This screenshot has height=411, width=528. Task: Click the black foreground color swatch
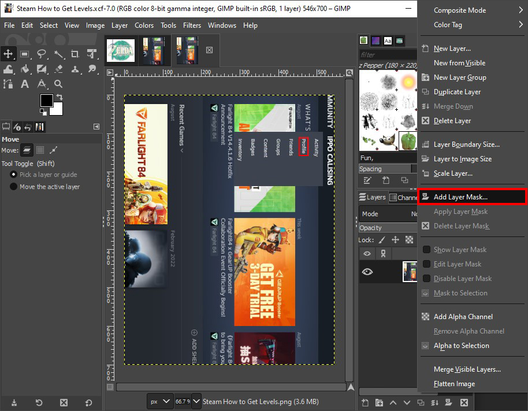pos(47,101)
